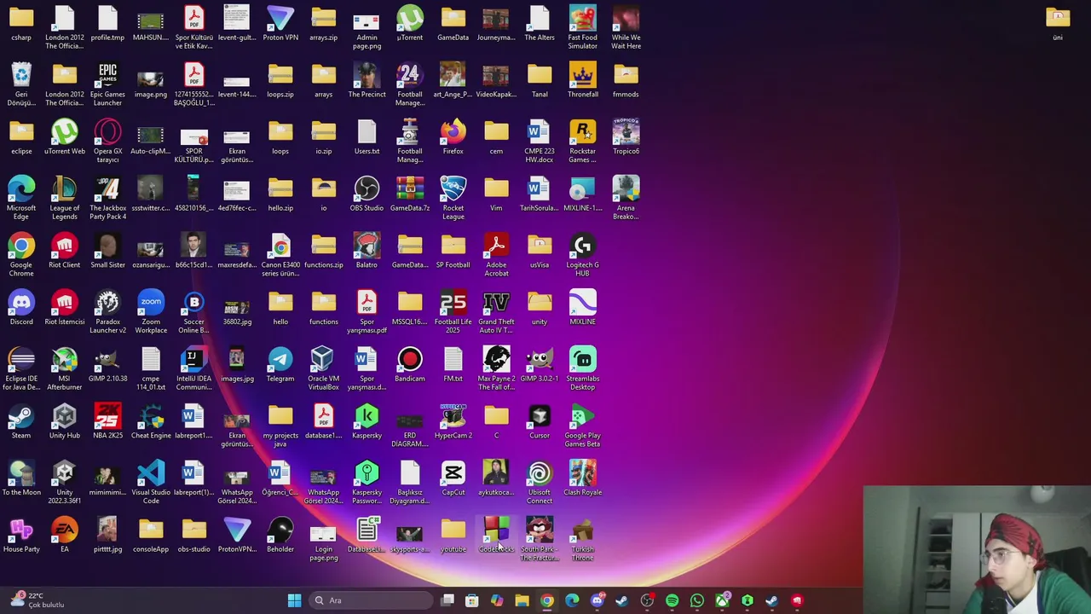Viewport: 1091px width, 614px height.
Task: Open the To the Moon shortcut
Action: (21, 478)
